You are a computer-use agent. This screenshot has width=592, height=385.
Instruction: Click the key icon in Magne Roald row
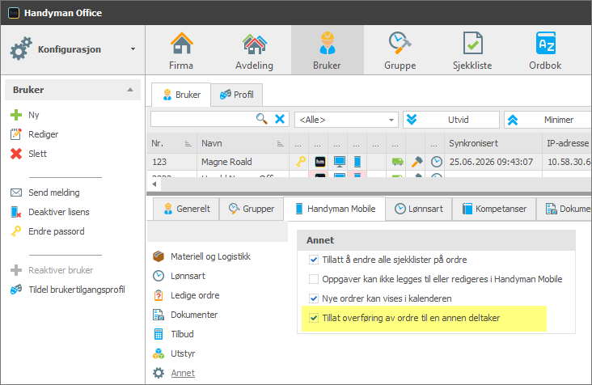point(301,162)
